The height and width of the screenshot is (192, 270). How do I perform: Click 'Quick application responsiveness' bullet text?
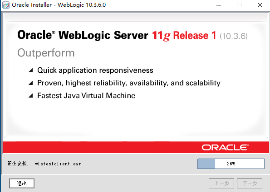95,70
